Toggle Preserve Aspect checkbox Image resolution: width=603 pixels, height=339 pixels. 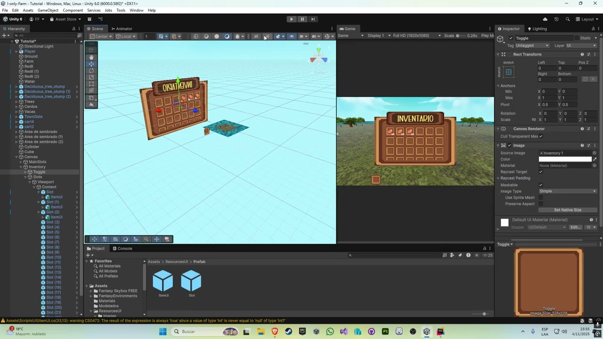click(541, 204)
